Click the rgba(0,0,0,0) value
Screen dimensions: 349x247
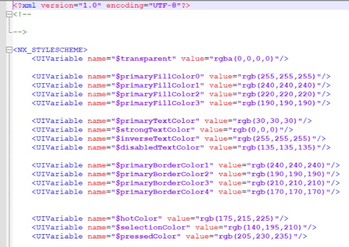coord(244,59)
